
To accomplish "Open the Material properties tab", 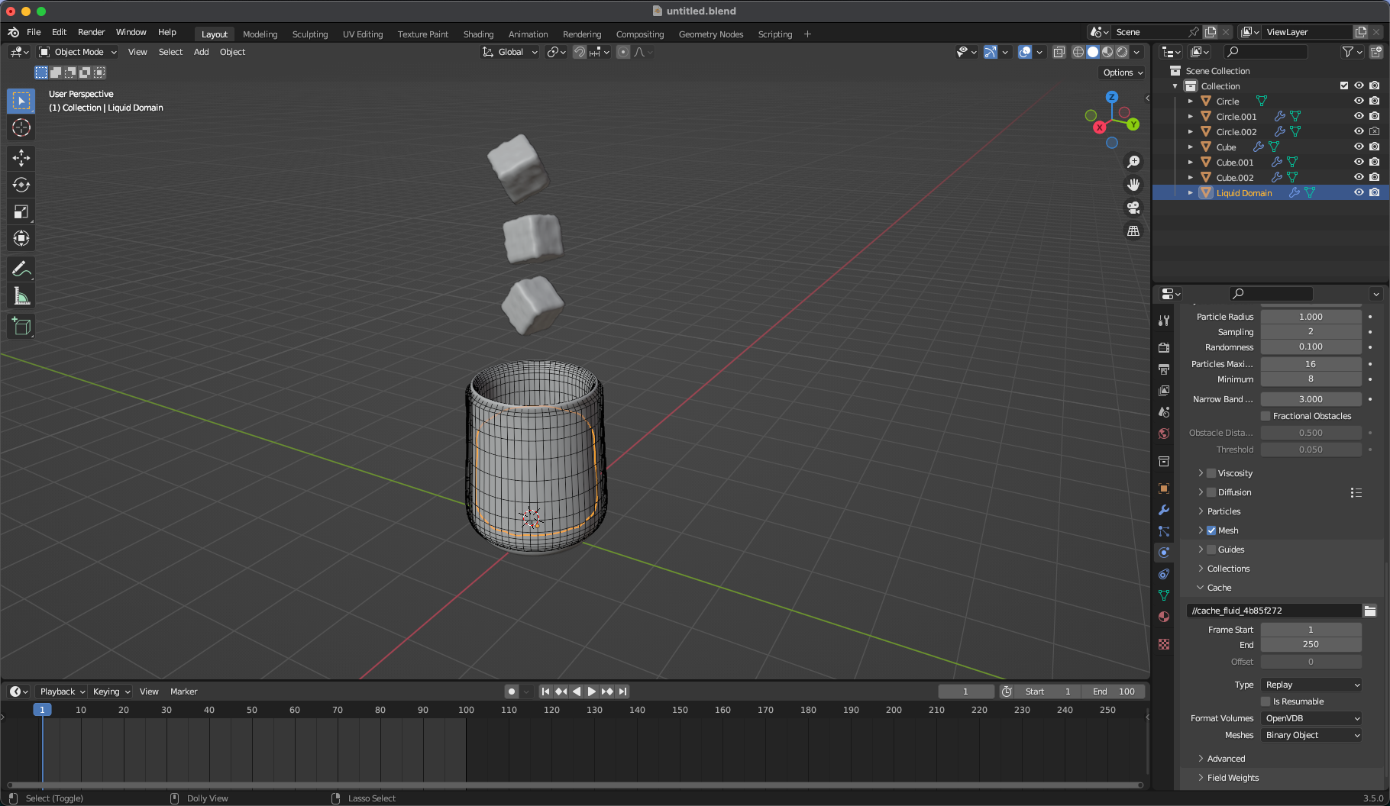I will [x=1164, y=617].
